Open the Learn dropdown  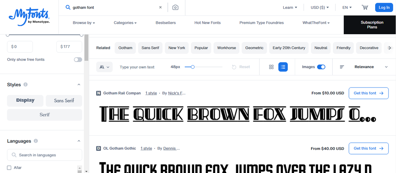click(290, 7)
